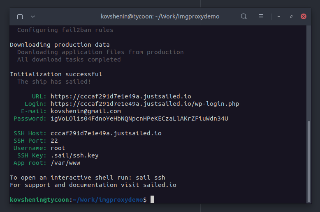
Task: Click the SSH Port value 22
Action: tap(54, 141)
